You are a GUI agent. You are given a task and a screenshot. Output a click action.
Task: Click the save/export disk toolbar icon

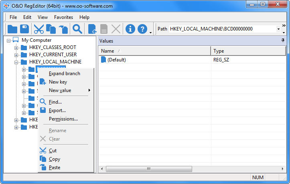tap(24, 29)
